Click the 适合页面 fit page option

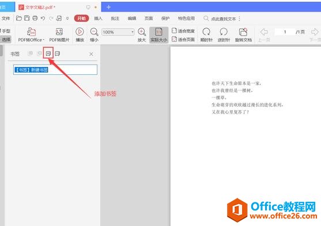coord(183,39)
